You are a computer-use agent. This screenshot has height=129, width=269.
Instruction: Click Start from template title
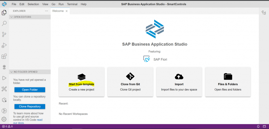point(81,84)
